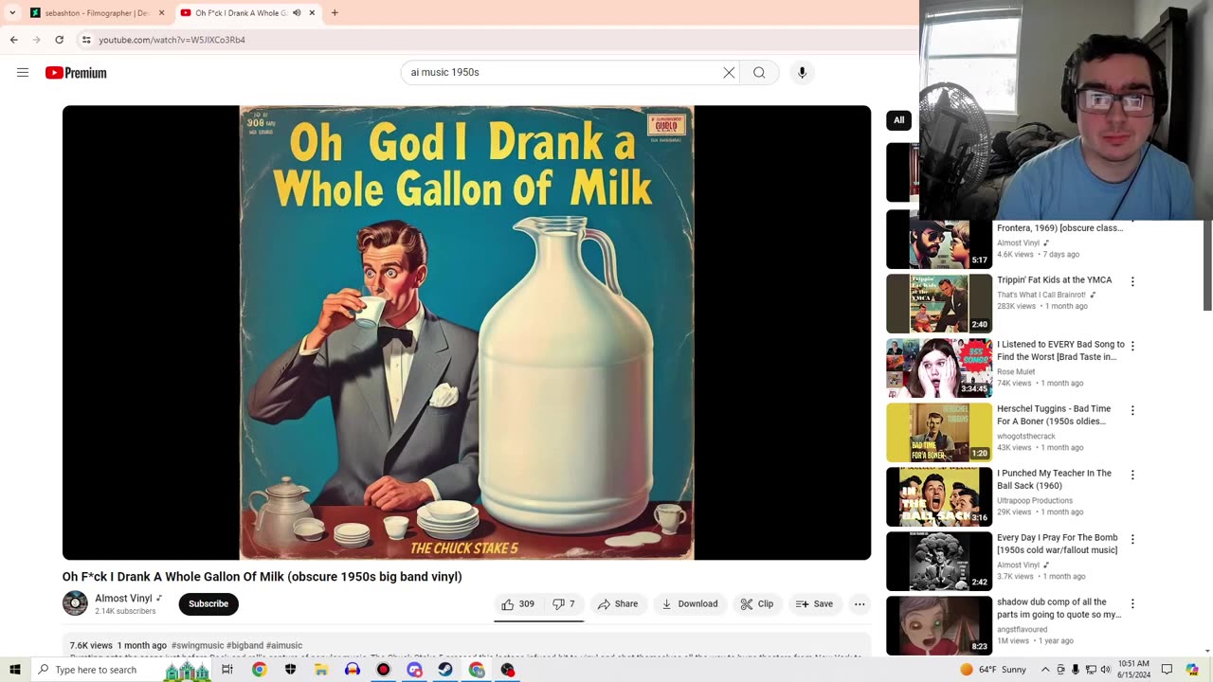Mute the tab via speaker icon
This screenshot has height=682, width=1213.
[x=297, y=13]
